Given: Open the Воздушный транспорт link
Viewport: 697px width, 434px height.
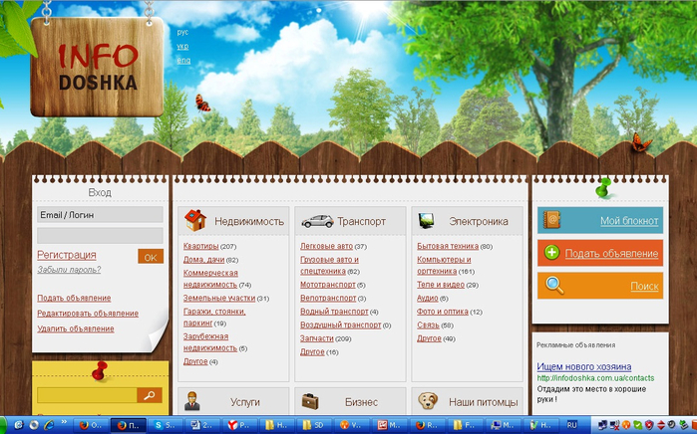Looking at the screenshot, I should [340, 325].
